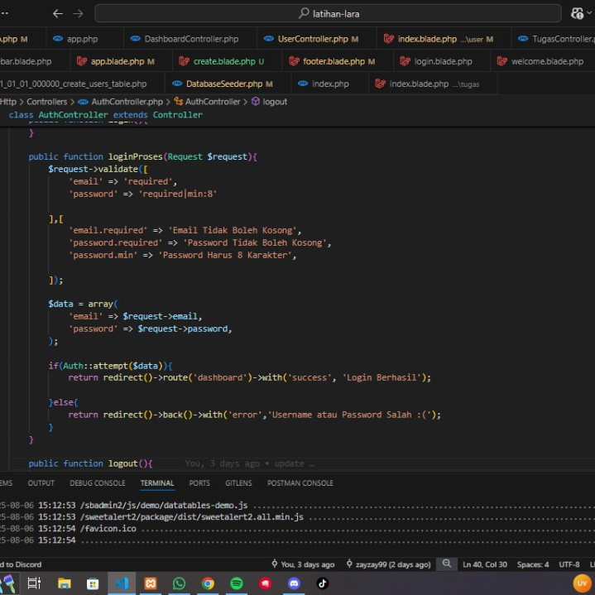This screenshot has width=595, height=595.
Task: Open the create.blade.php editor tab
Action: point(223,61)
